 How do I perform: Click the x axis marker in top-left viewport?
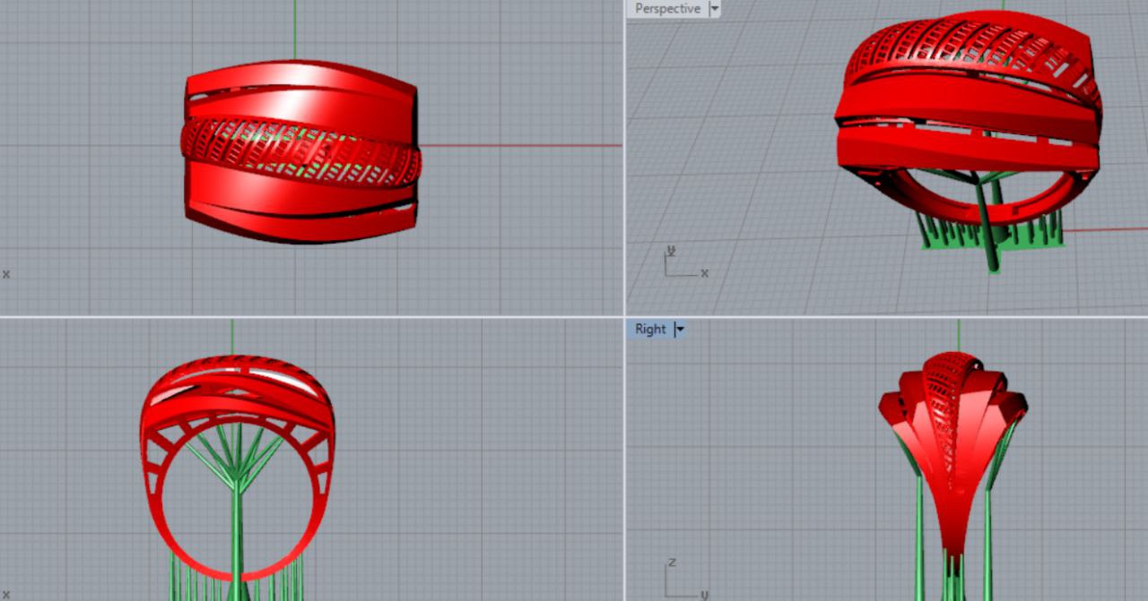click(6, 274)
